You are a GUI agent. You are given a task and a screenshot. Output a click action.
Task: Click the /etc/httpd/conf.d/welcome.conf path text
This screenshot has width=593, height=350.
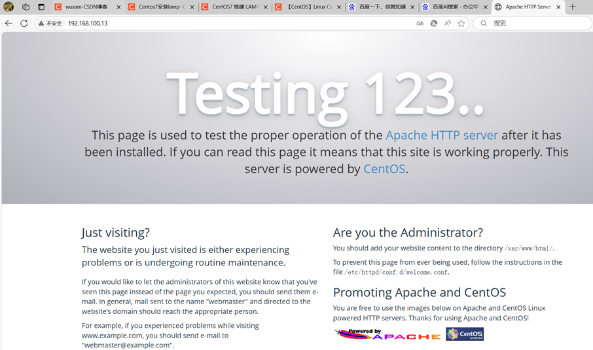click(x=397, y=272)
